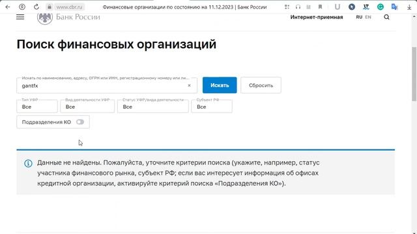Screen dimensions: 417x234
Task: Click the Банк России title link
Action: 78,17
